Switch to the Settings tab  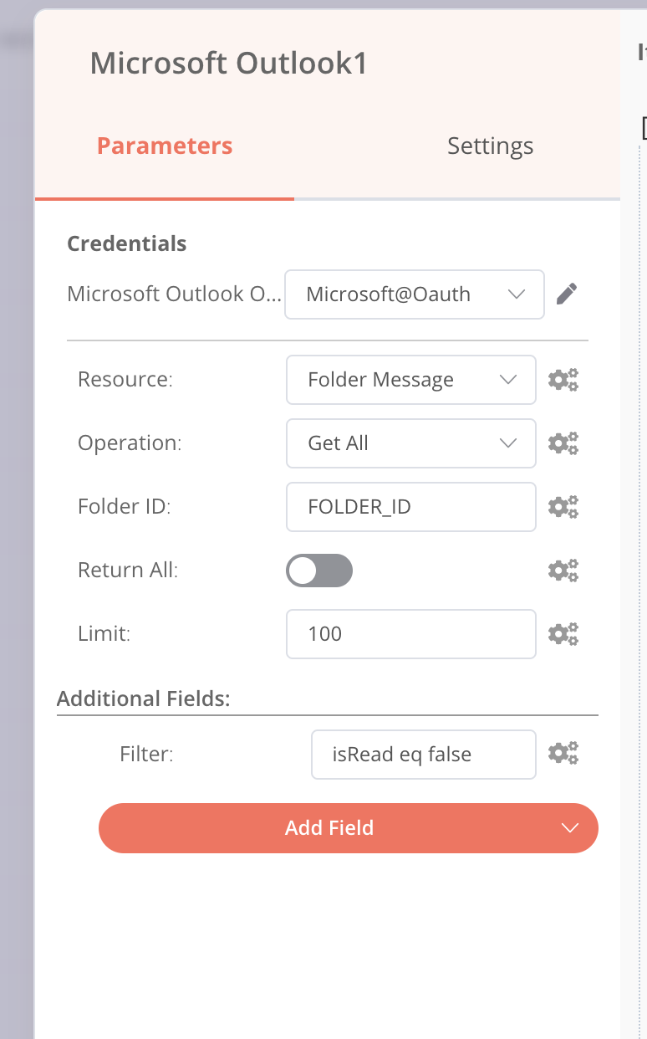click(x=490, y=146)
